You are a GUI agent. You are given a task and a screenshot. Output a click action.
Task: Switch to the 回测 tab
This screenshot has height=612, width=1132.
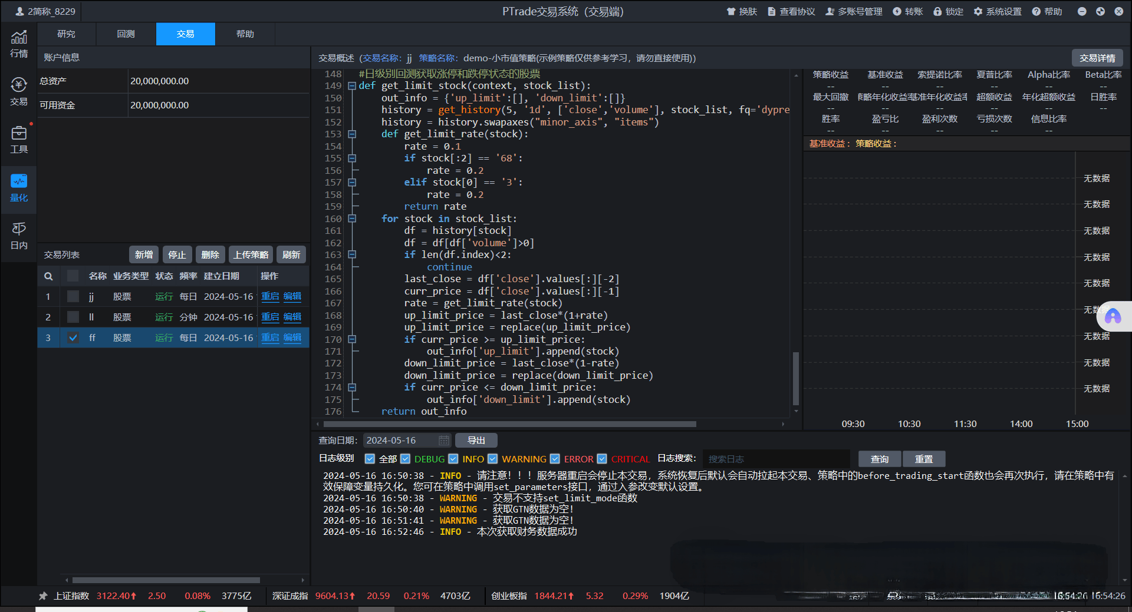tap(126, 34)
